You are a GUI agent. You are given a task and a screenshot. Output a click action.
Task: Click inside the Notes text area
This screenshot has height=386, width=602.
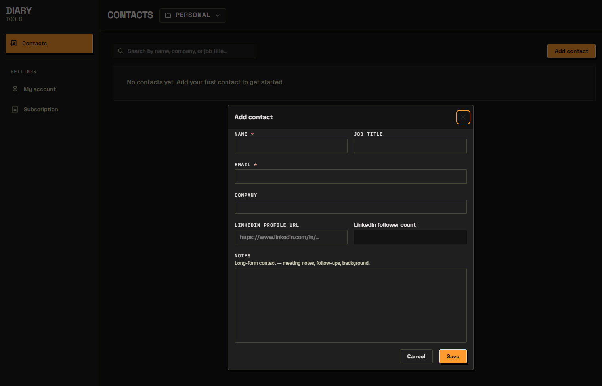pos(350,305)
